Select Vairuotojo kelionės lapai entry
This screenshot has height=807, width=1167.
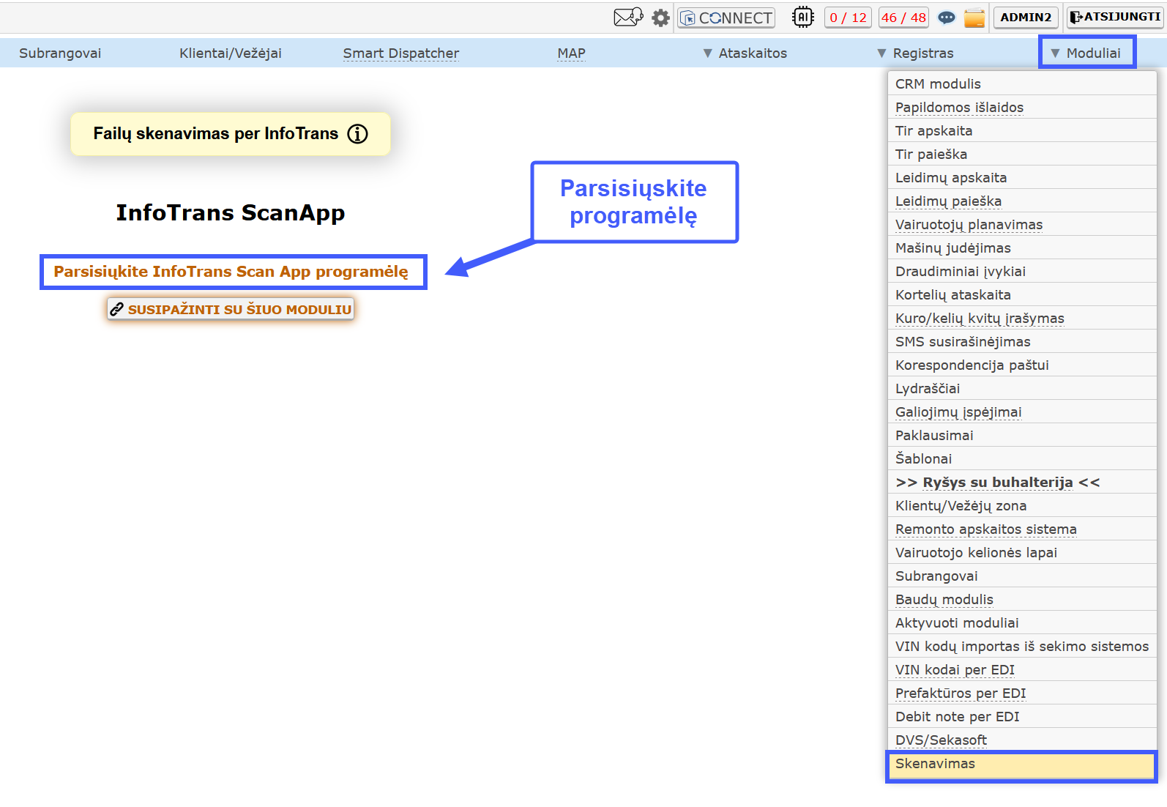pyautogui.click(x=1021, y=552)
